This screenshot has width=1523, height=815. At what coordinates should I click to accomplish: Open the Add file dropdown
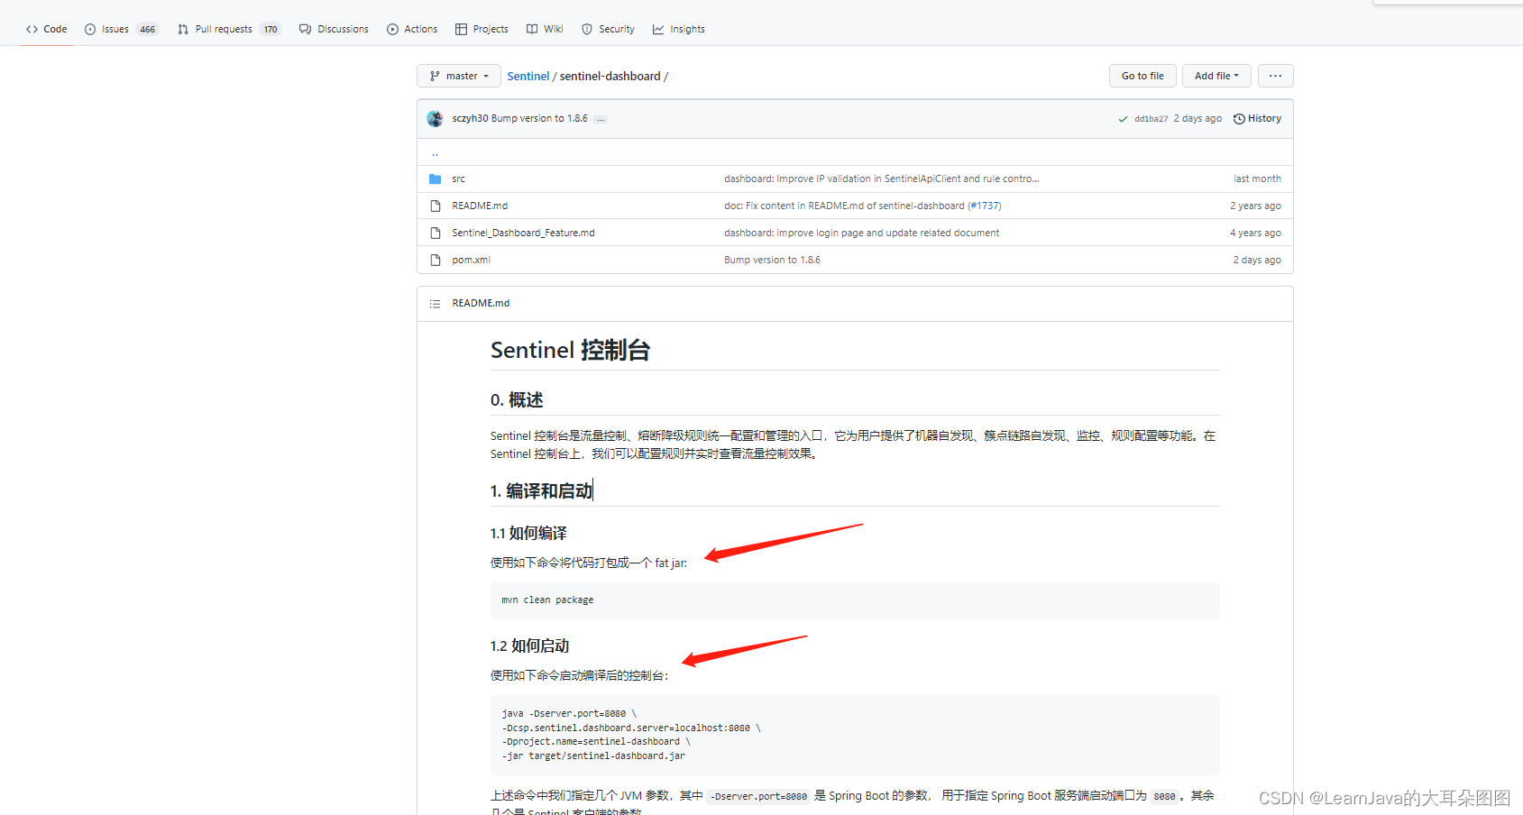1216,76
